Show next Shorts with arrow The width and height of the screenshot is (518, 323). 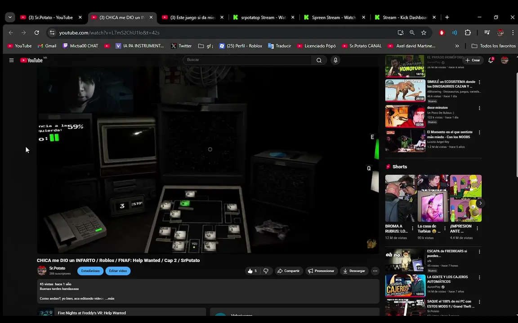tap(480, 203)
